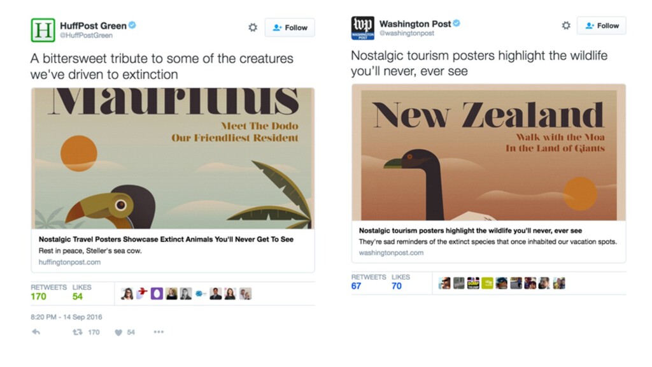Open gear settings on Washington Post tweet

click(x=566, y=25)
